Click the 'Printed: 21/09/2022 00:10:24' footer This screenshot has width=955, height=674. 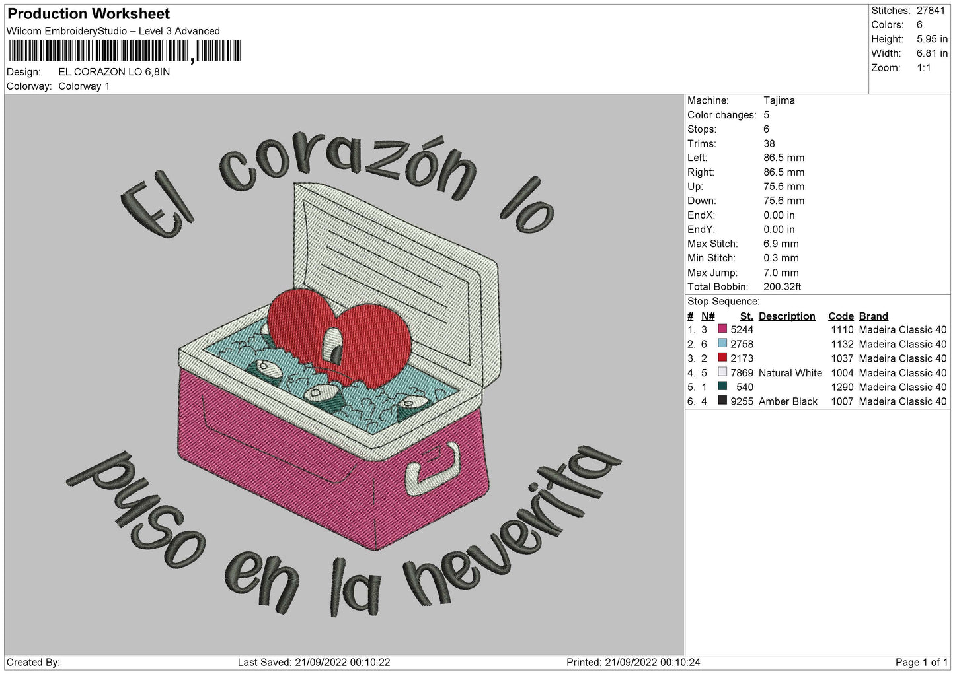pos(633,663)
